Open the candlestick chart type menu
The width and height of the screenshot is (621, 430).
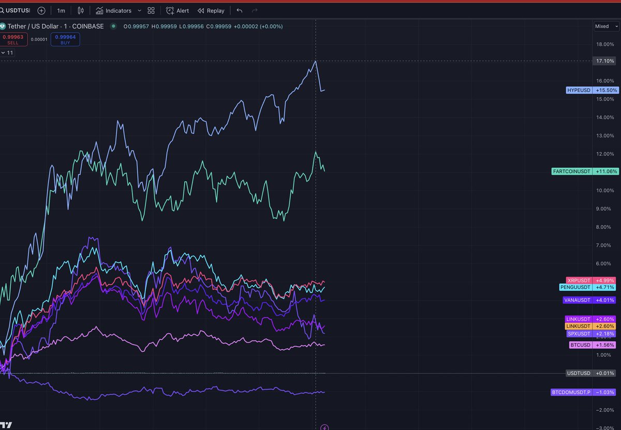click(x=81, y=10)
